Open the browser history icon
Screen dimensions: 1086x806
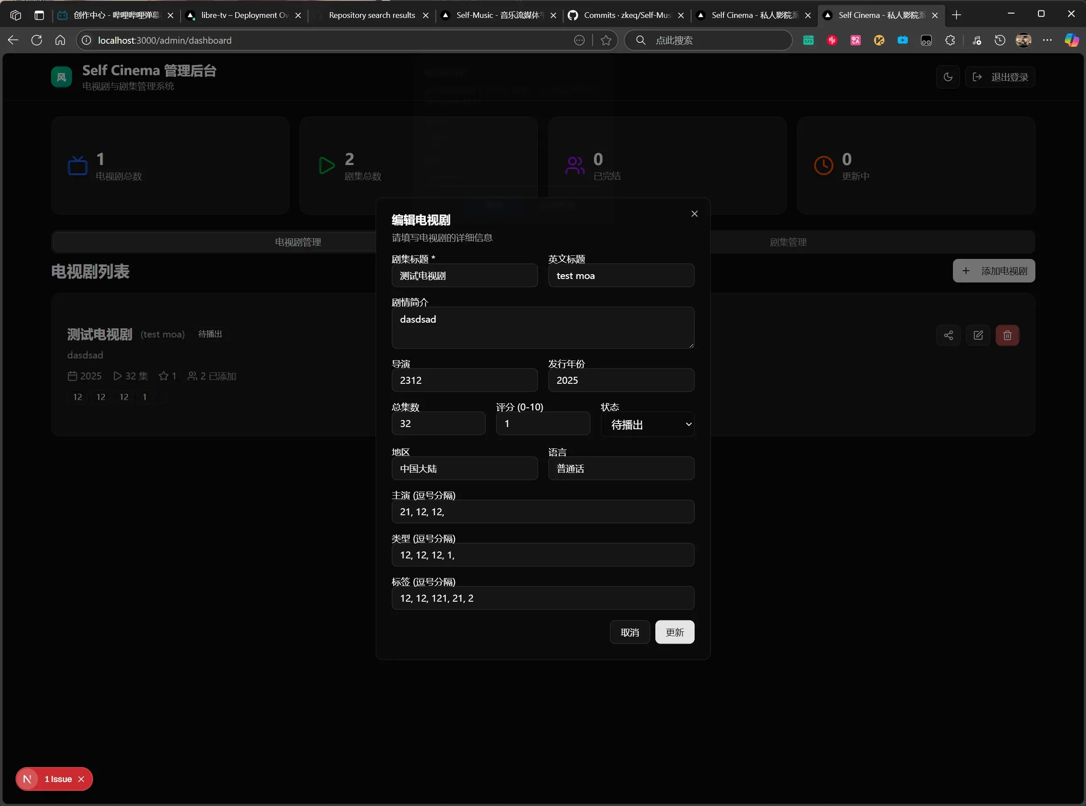point(1000,41)
